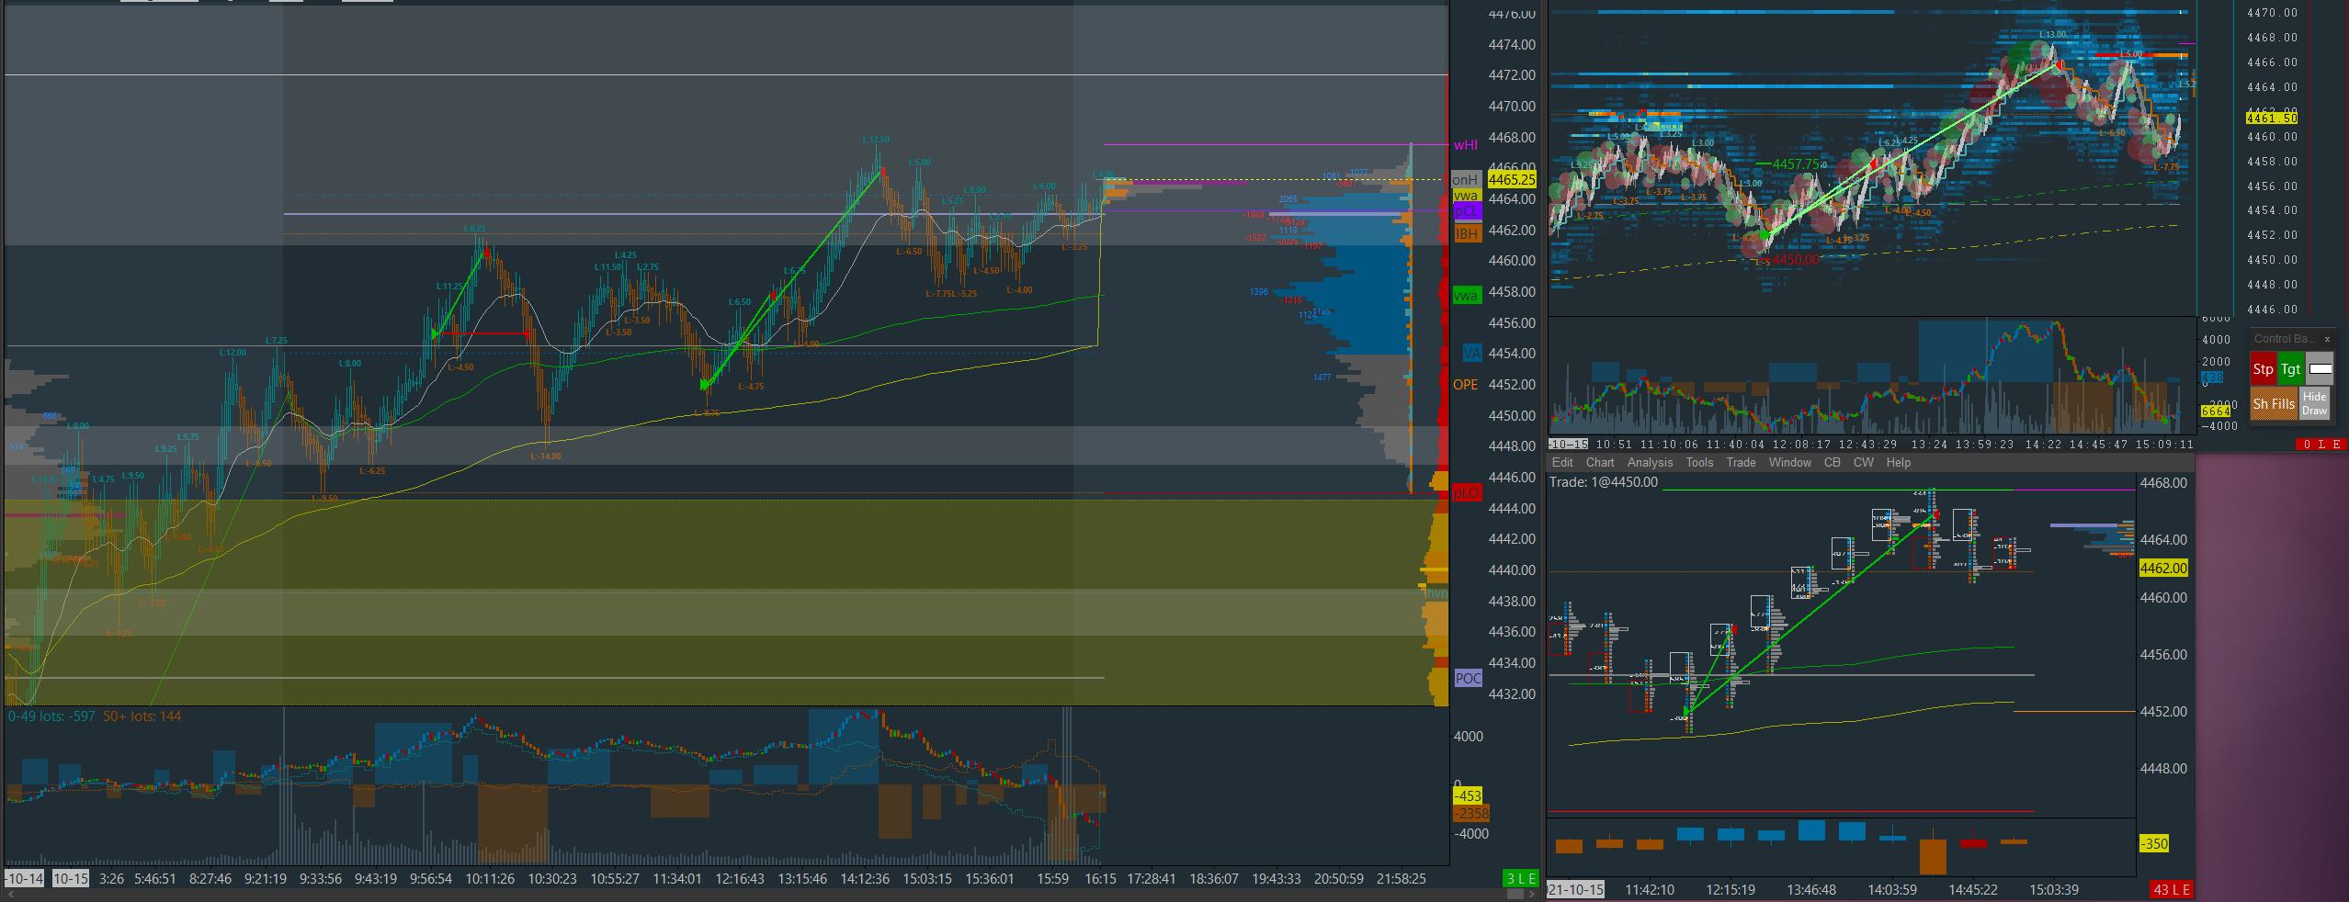Click the red Stp button

[x=2263, y=369]
